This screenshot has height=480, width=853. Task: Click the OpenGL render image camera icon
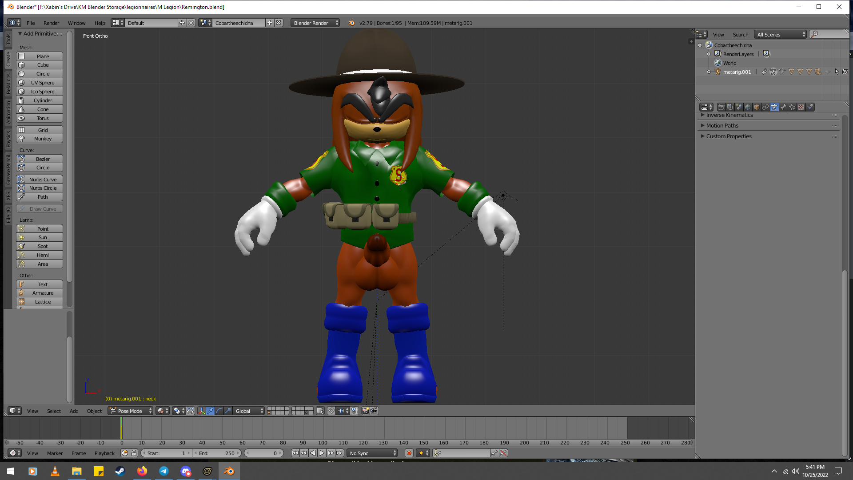[x=365, y=411]
